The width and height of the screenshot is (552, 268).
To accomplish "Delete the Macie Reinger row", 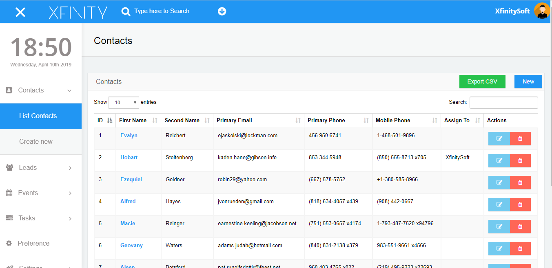I will click(x=520, y=226).
